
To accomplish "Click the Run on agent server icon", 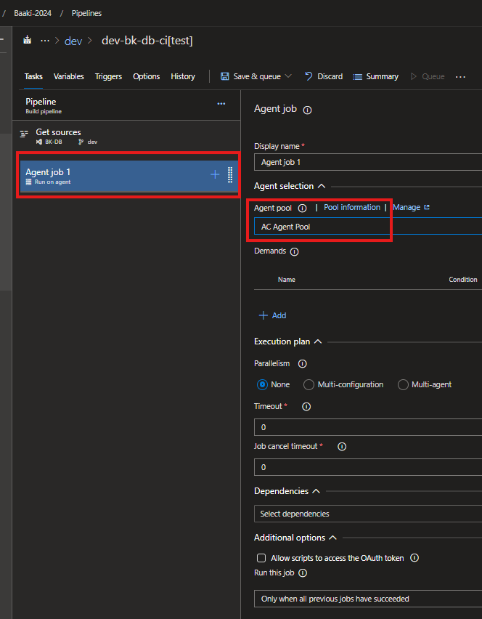I will [28, 182].
